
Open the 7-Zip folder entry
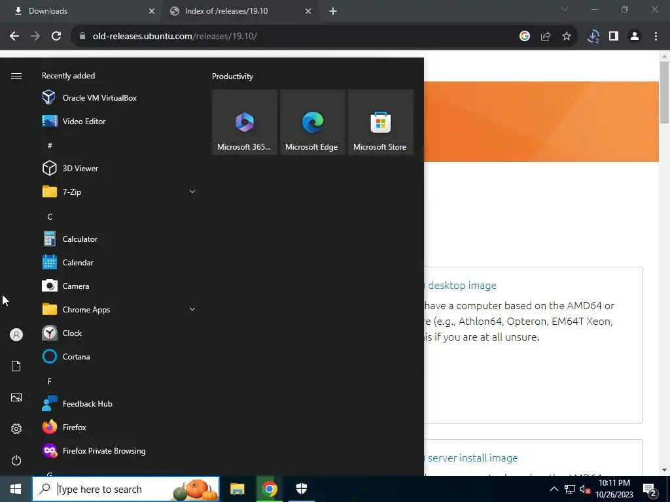pyautogui.click(x=120, y=192)
